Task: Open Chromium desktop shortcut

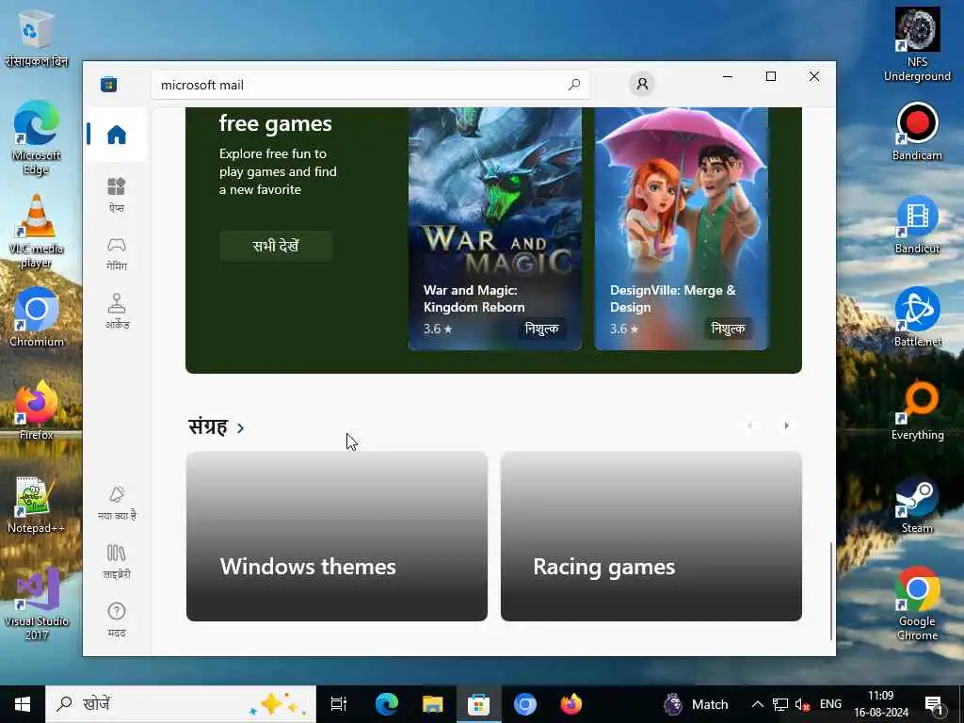Action: pos(37,317)
